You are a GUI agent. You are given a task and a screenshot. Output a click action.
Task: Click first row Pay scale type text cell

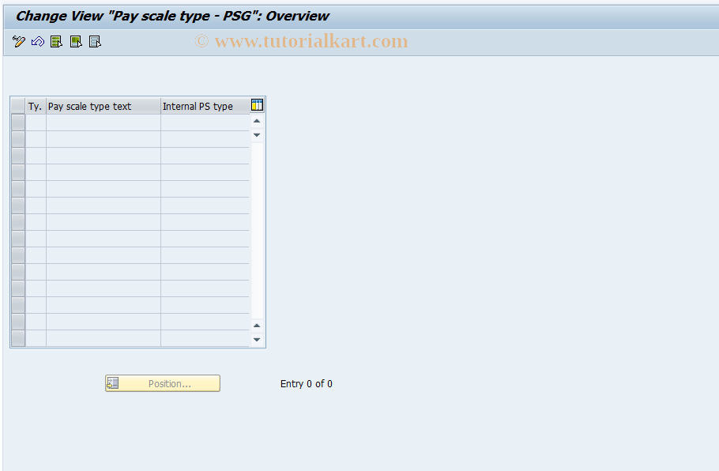(104, 122)
